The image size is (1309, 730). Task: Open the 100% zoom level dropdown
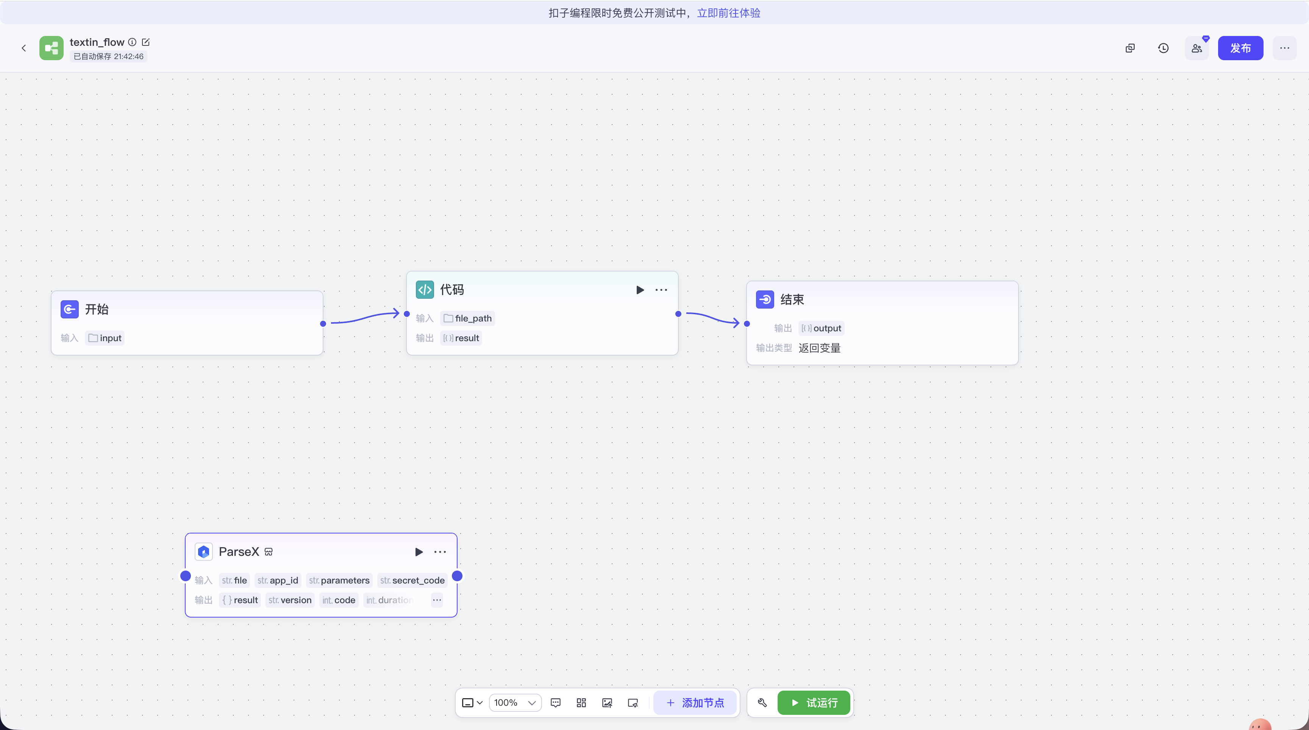coord(515,703)
